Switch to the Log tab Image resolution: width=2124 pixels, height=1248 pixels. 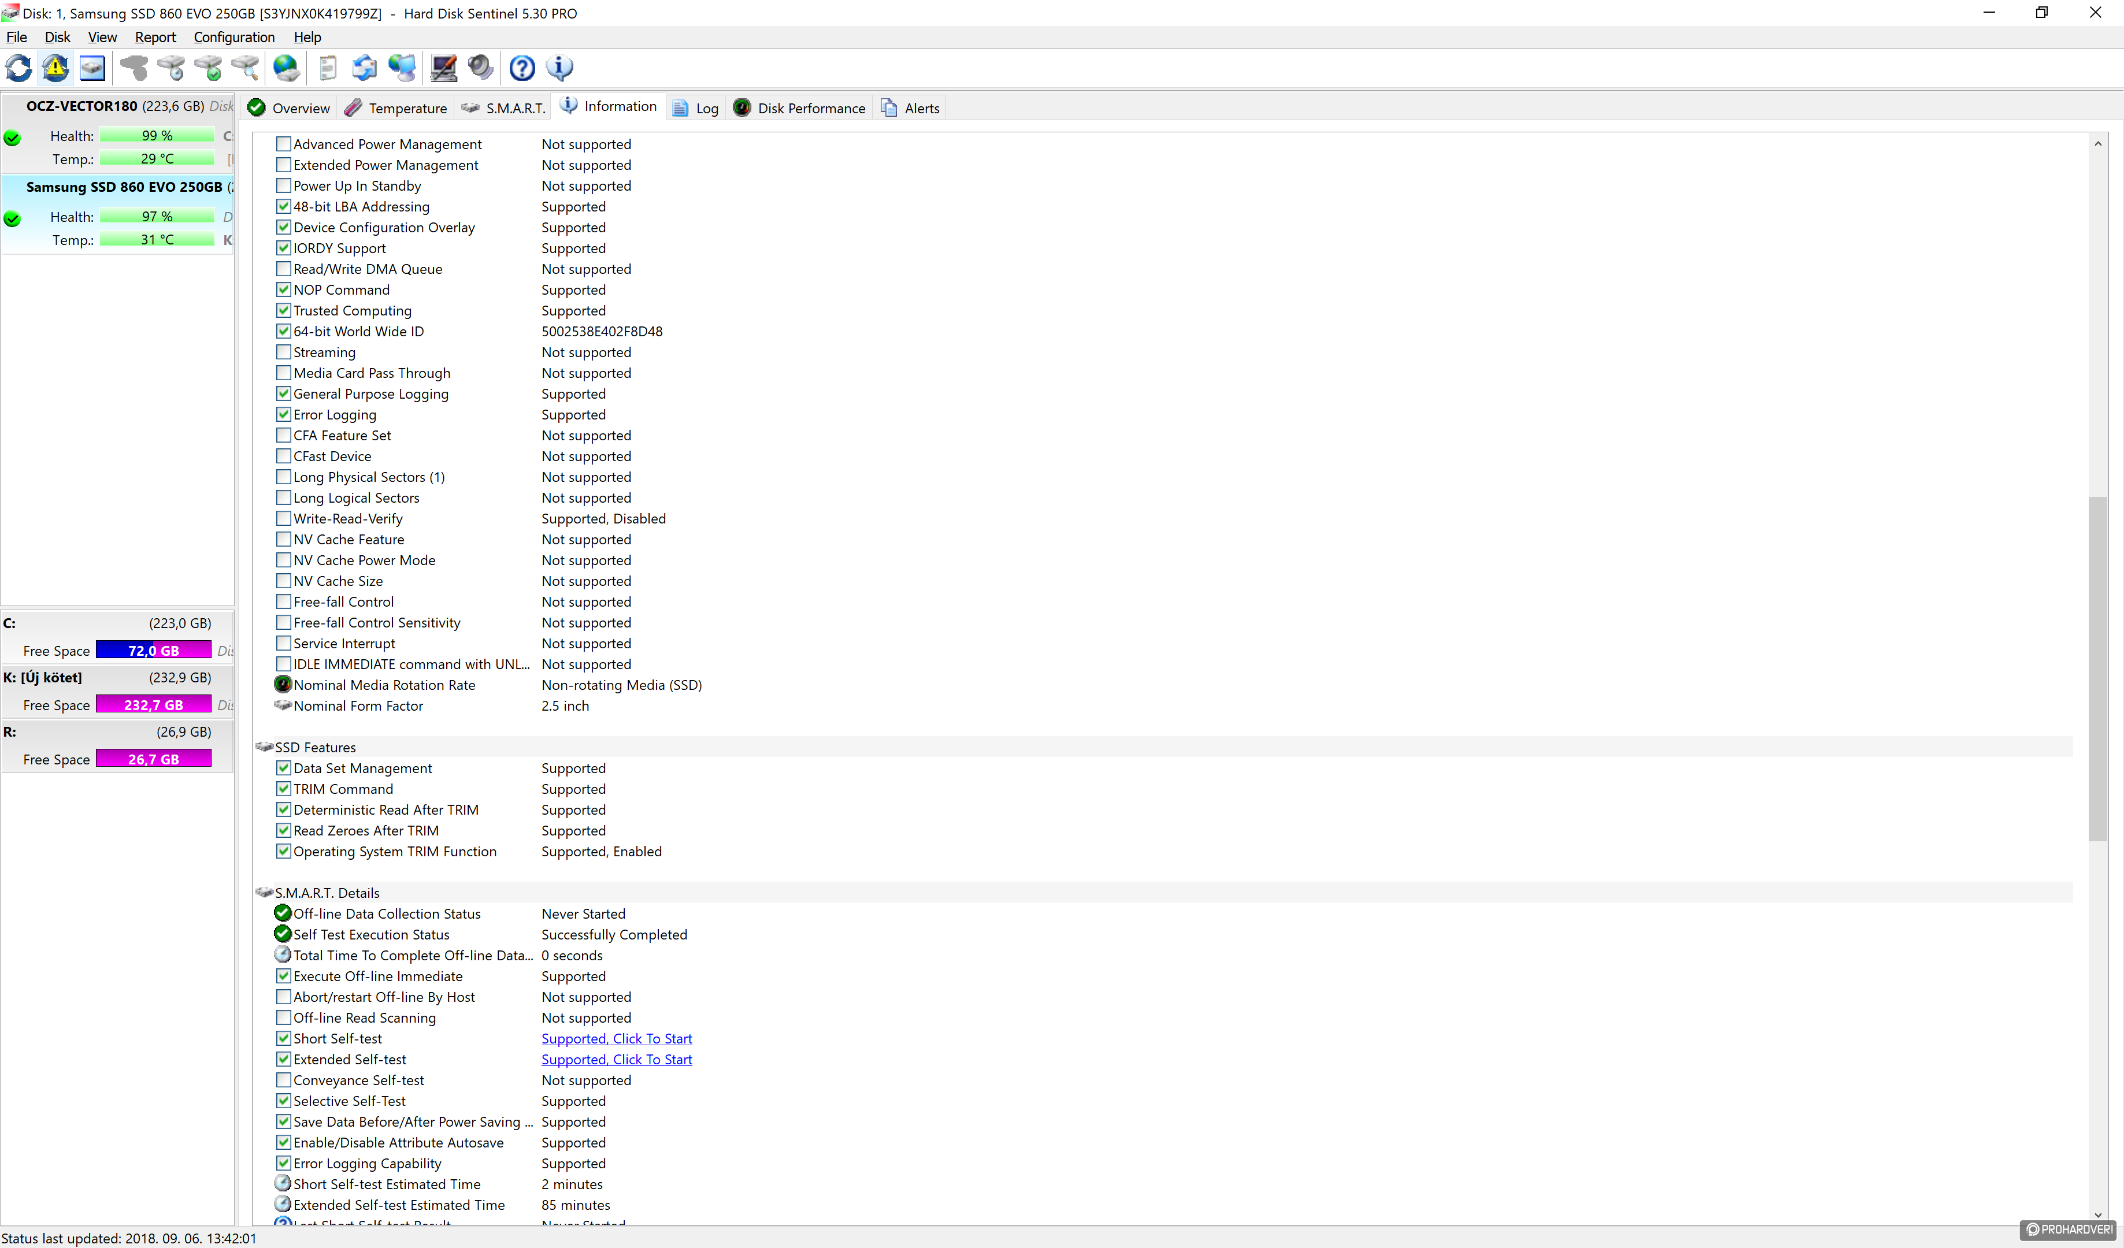pyautogui.click(x=695, y=108)
